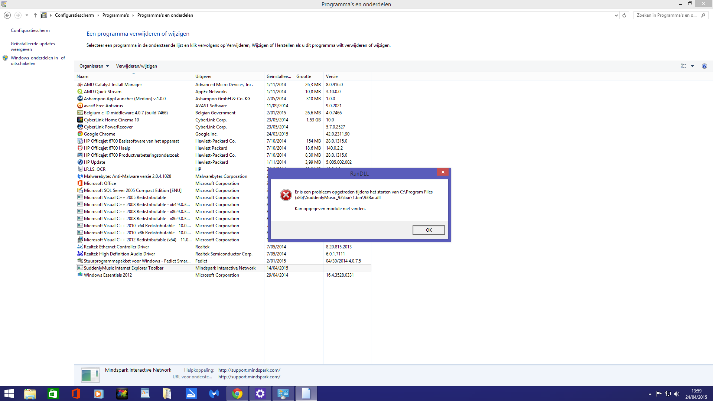
Task: Select Realtek Ethernet Controller Driver row
Action: coord(223,247)
